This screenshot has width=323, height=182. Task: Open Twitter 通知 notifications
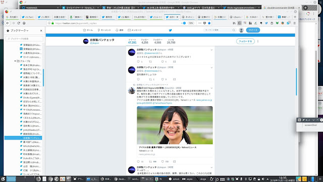pos(119,30)
